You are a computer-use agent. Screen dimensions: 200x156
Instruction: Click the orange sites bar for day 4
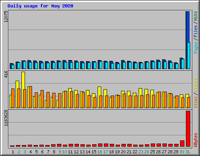pyautogui.click(x=30, y=97)
